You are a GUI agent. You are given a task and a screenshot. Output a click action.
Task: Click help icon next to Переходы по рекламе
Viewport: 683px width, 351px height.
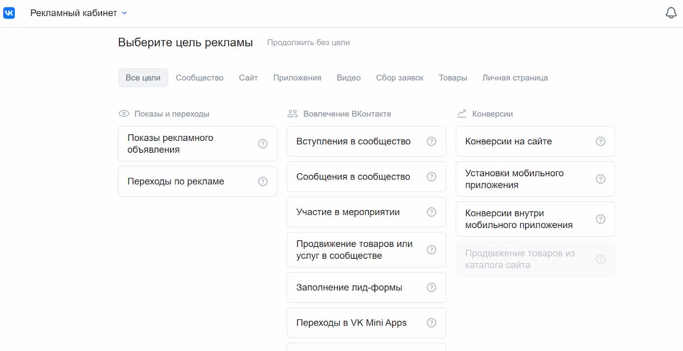[262, 181]
